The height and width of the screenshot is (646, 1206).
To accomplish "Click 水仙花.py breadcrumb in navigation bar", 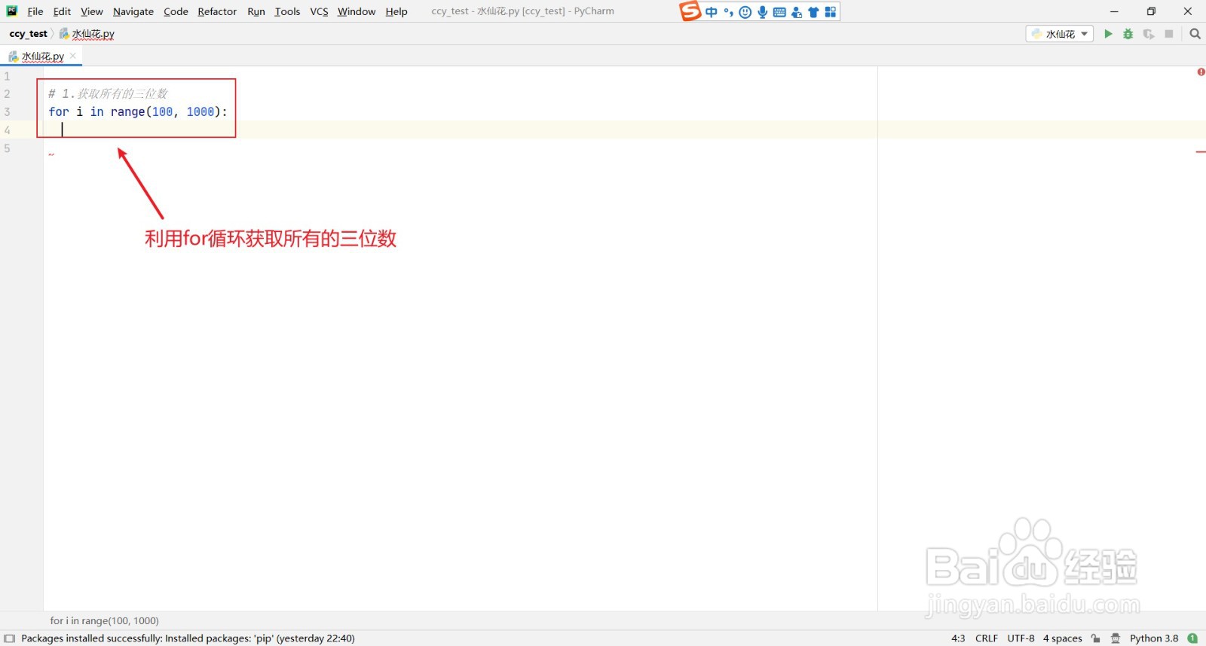I will click(x=87, y=34).
